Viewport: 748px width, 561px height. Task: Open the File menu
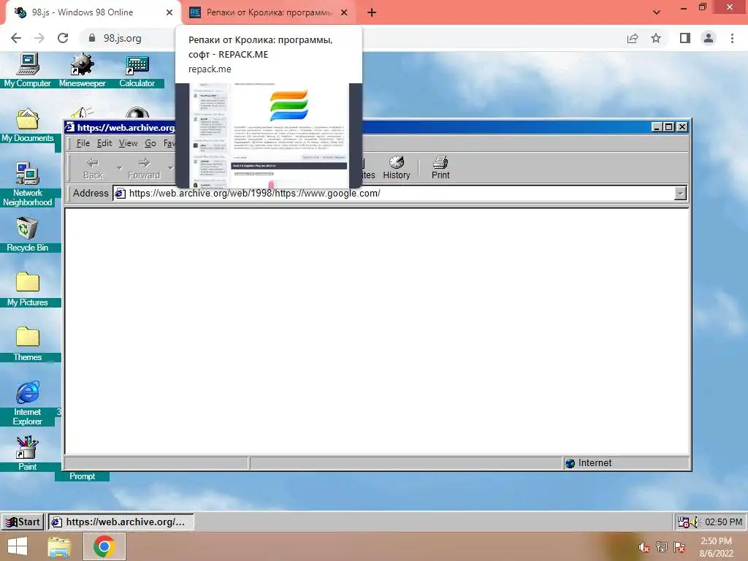(x=83, y=143)
